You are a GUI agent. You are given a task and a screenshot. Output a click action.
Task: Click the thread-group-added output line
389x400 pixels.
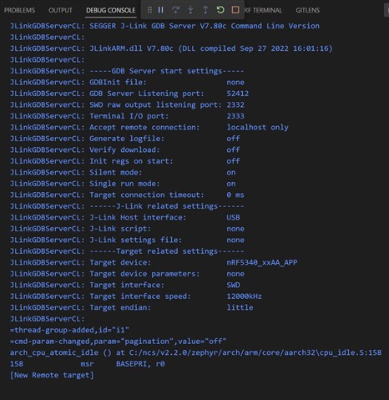pos(69,330)
